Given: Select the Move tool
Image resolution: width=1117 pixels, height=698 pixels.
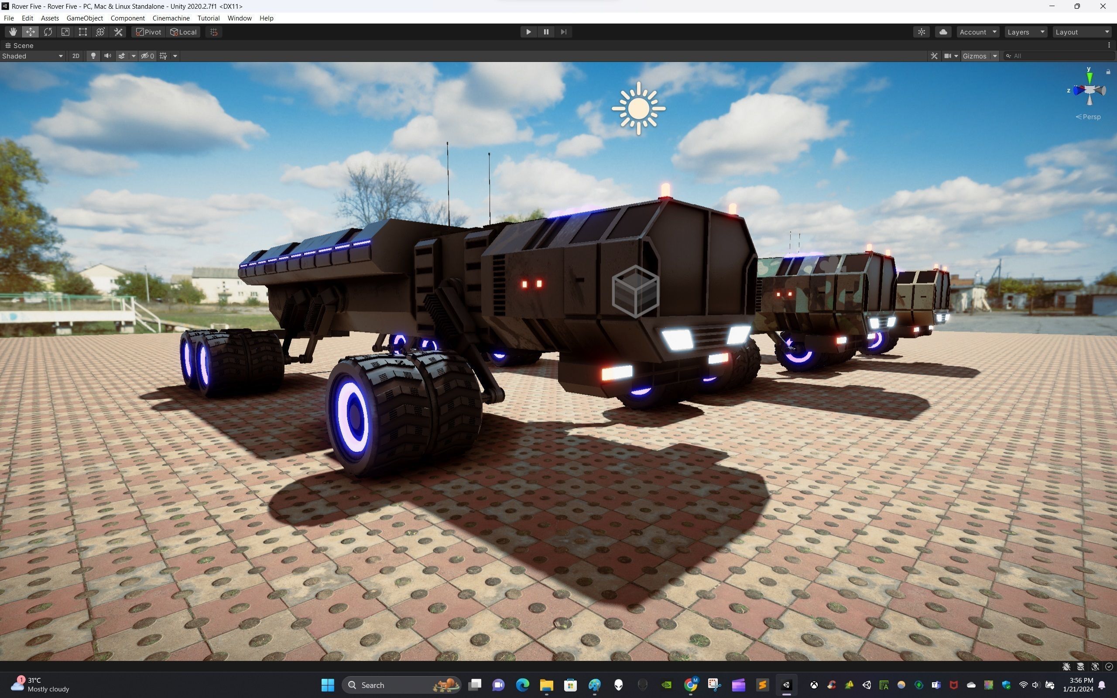Looking at the screenshot, I should point(31,32).
